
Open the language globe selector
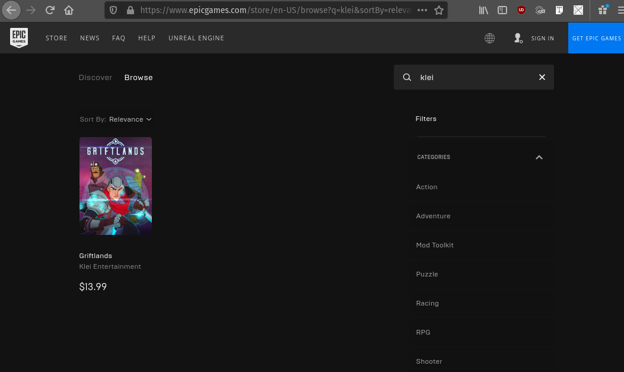489,38
